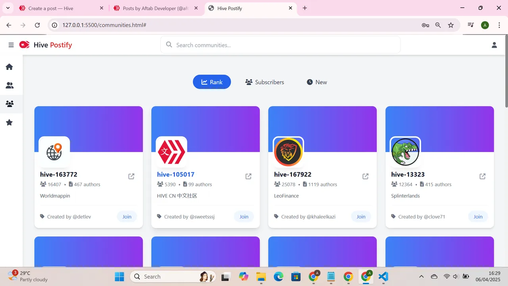Join the hive-13323 Splinterlands community
This screenshot has width=508, height=286.
click(x=478, y=216)
